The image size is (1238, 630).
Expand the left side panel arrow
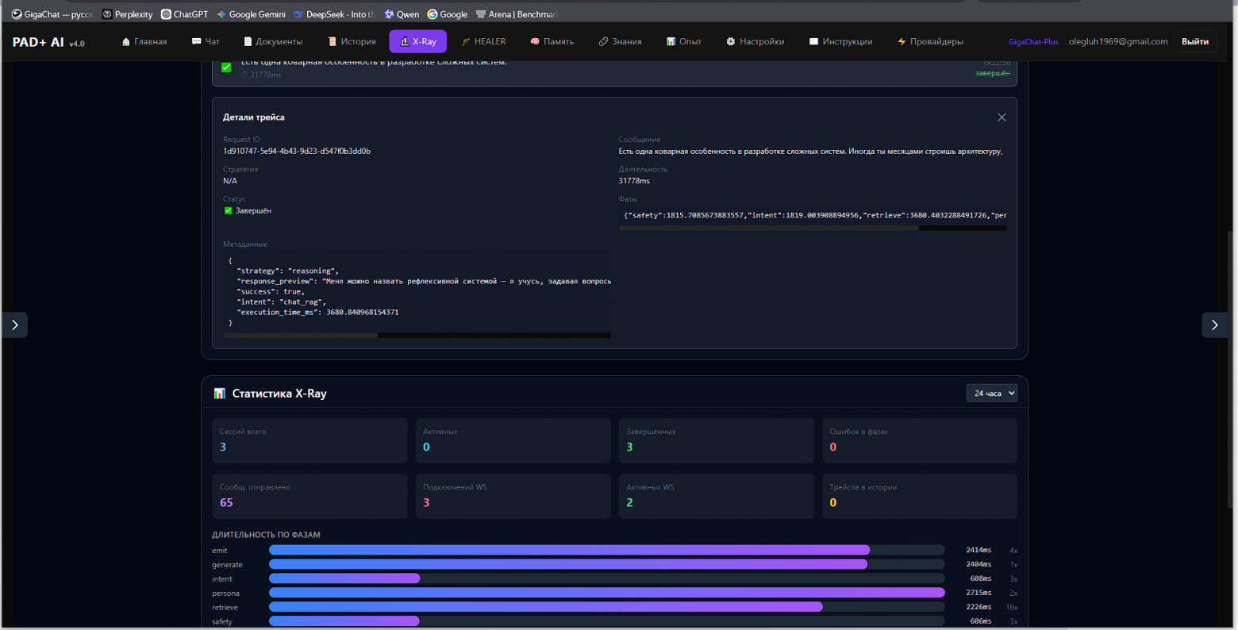pyautogui.click(x=14, y=325)
